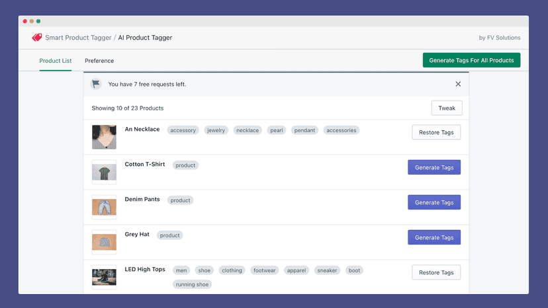Dismiss the free requests banner with X
This screenshot has height=308, width=548.
[x=458, y=84]
